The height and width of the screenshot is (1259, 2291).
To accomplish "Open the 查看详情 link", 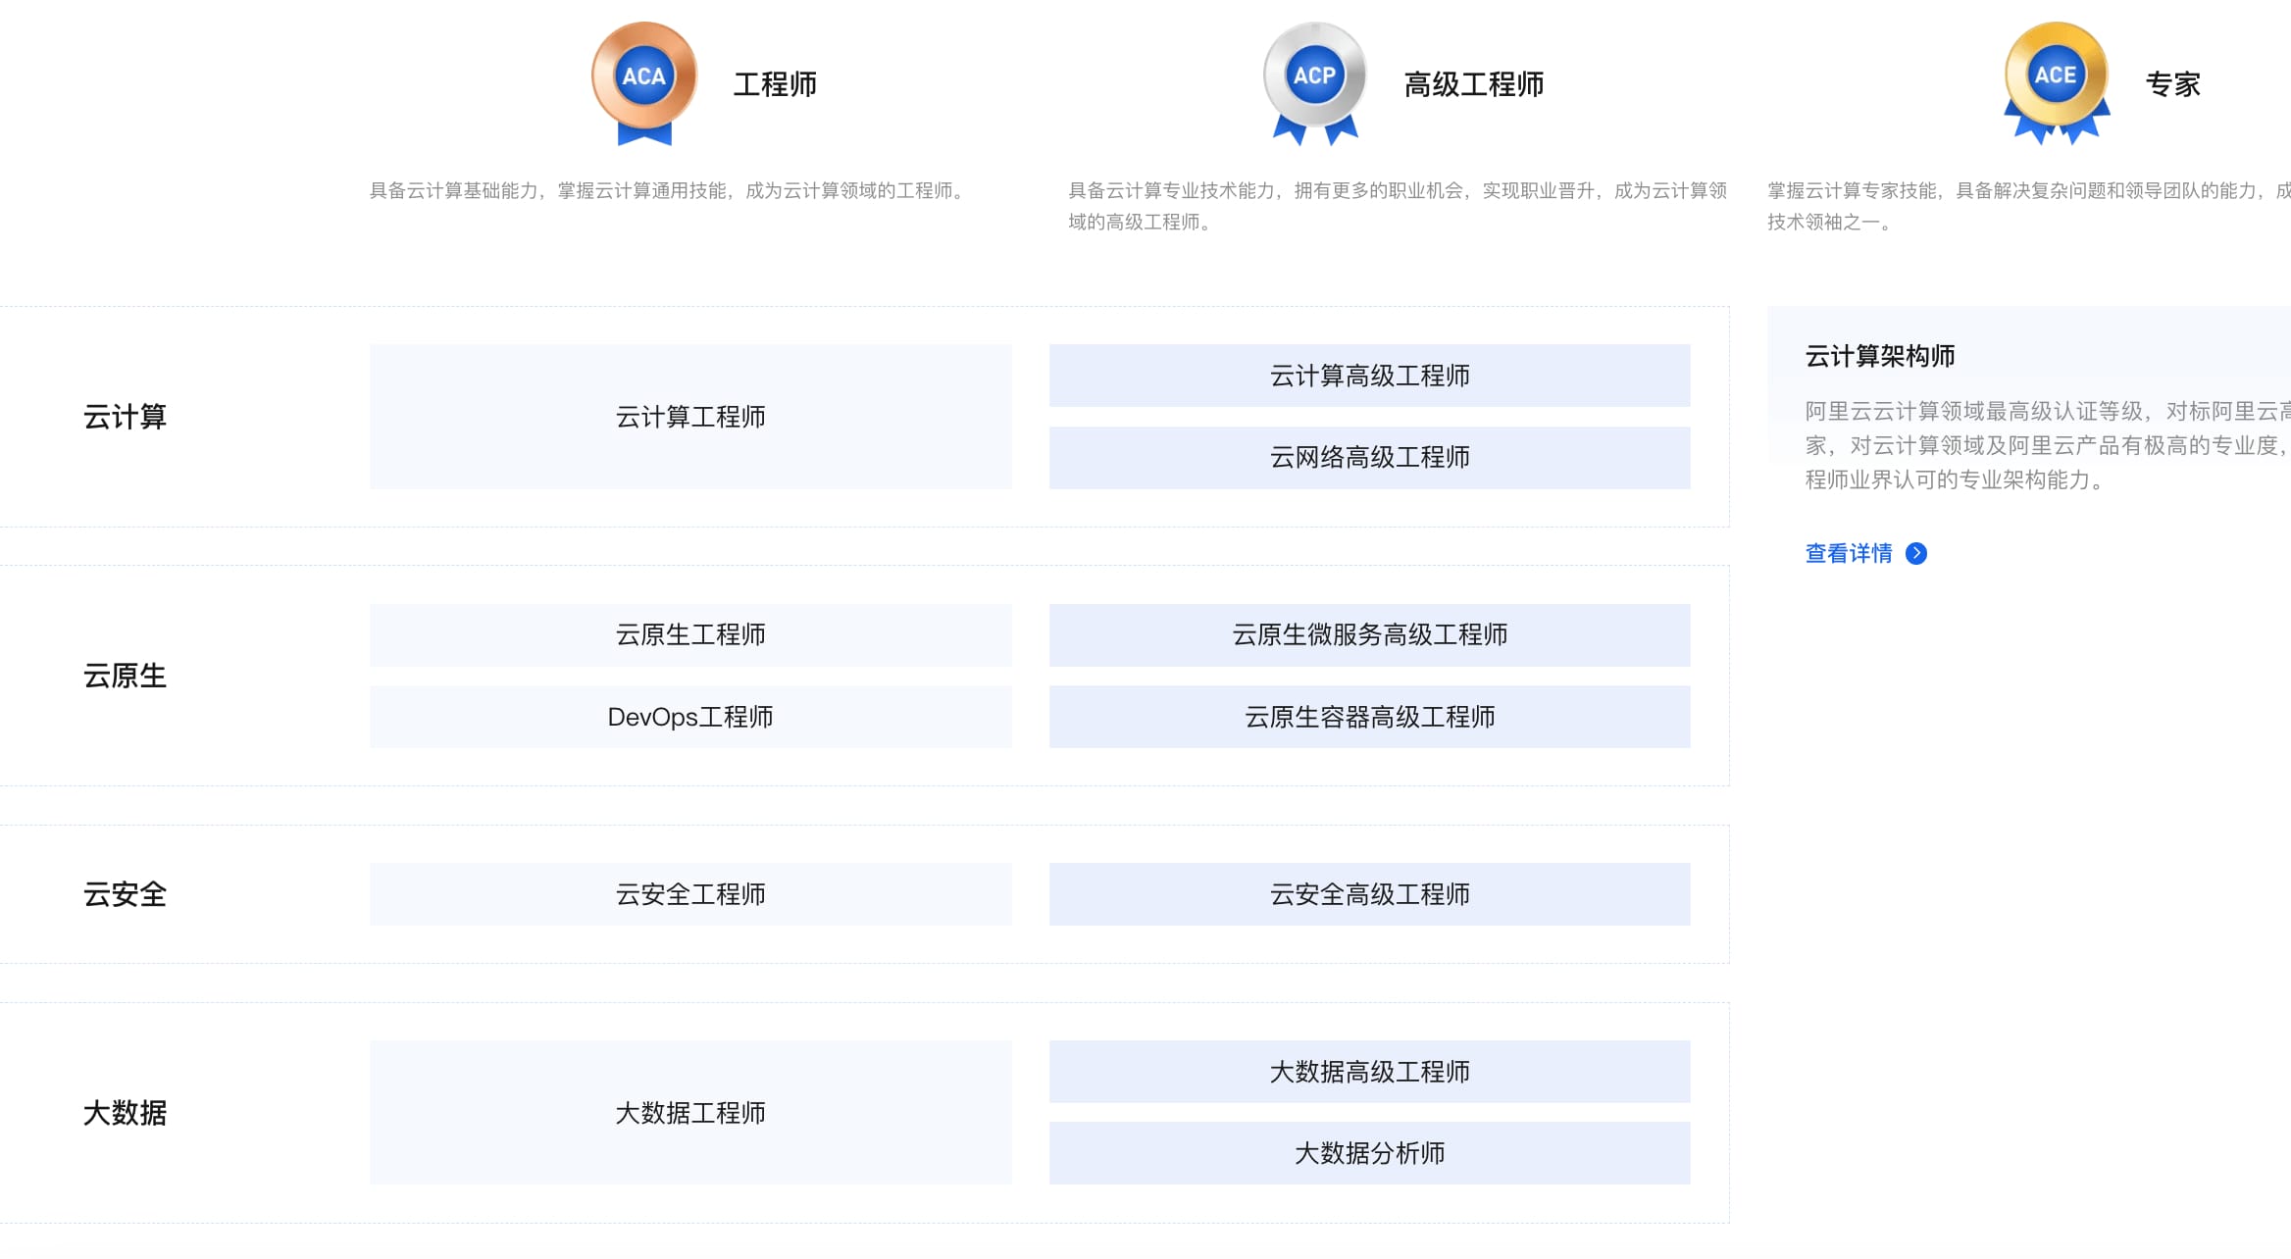I will point(1849,554).
